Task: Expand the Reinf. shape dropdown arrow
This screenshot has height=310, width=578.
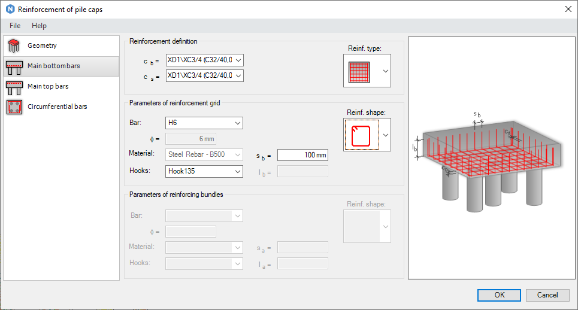Action: pos(385,135)
